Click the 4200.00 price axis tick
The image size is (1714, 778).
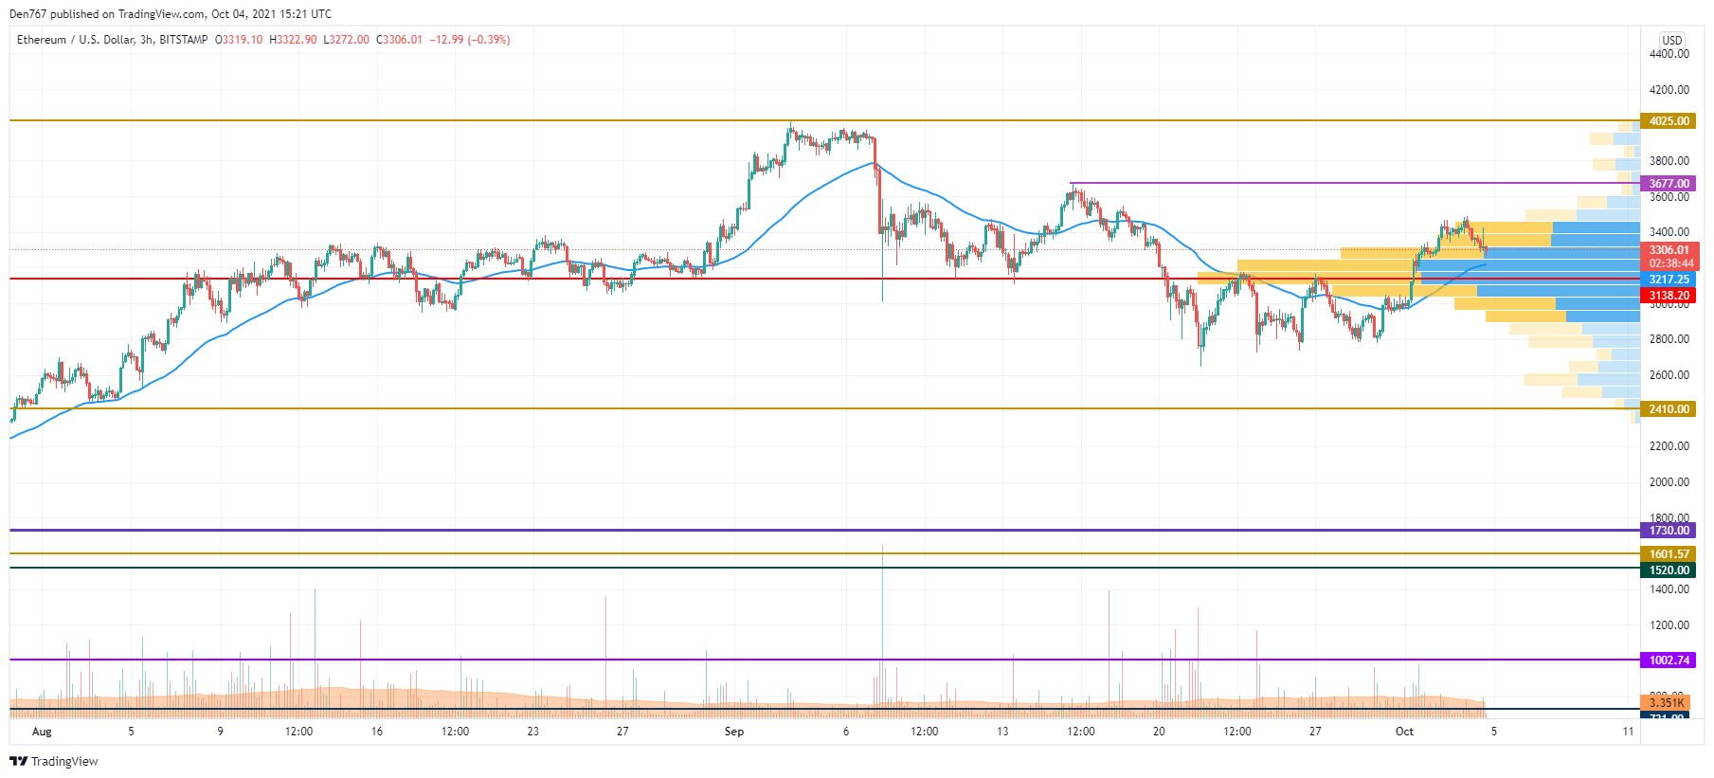point(1669,90)
